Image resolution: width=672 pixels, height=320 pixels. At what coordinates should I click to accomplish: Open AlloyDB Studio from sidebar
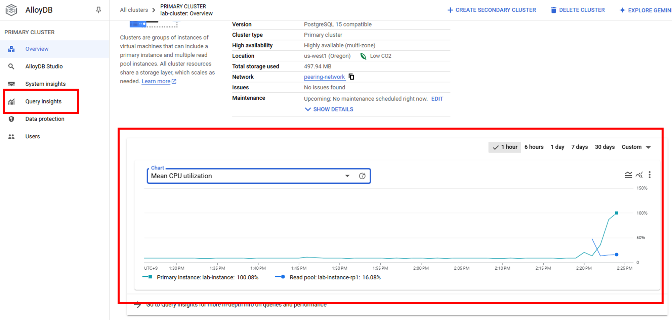click(x=44, y=66)
